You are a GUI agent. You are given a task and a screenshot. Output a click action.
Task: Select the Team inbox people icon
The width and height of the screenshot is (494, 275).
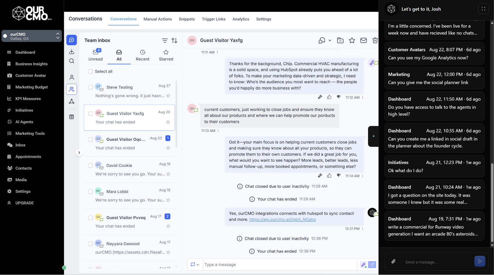click(x=71, y=89)
